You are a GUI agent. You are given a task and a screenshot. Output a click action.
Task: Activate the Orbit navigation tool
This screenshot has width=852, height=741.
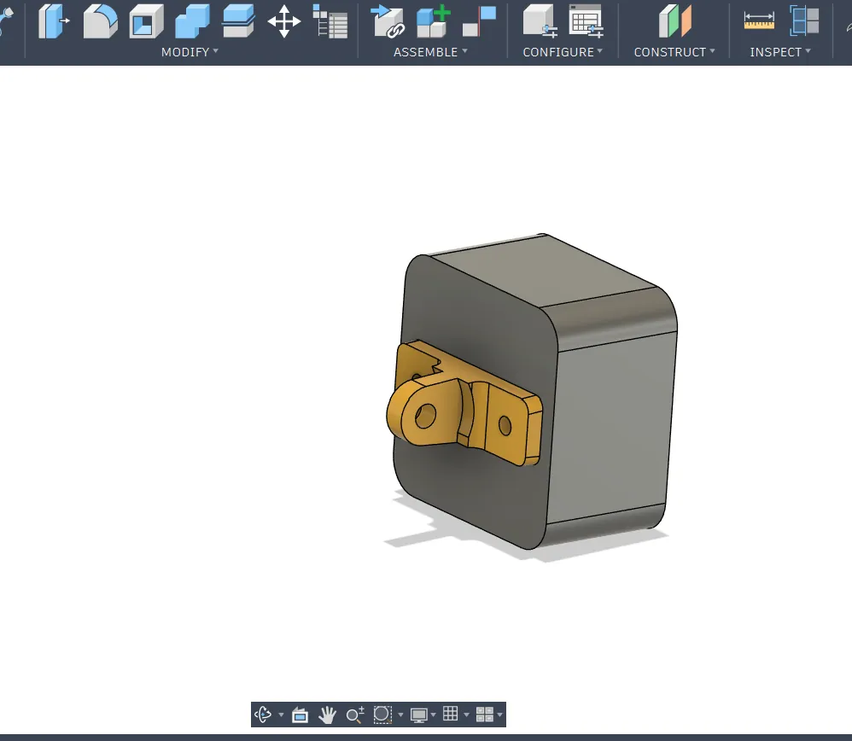263,715
